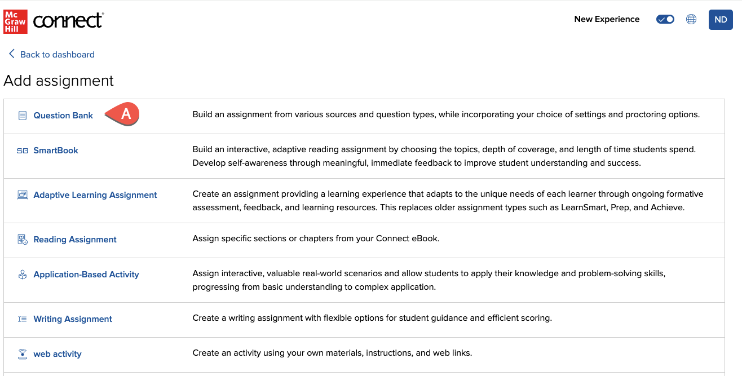Click the back chevron arrow

[11, 54]
